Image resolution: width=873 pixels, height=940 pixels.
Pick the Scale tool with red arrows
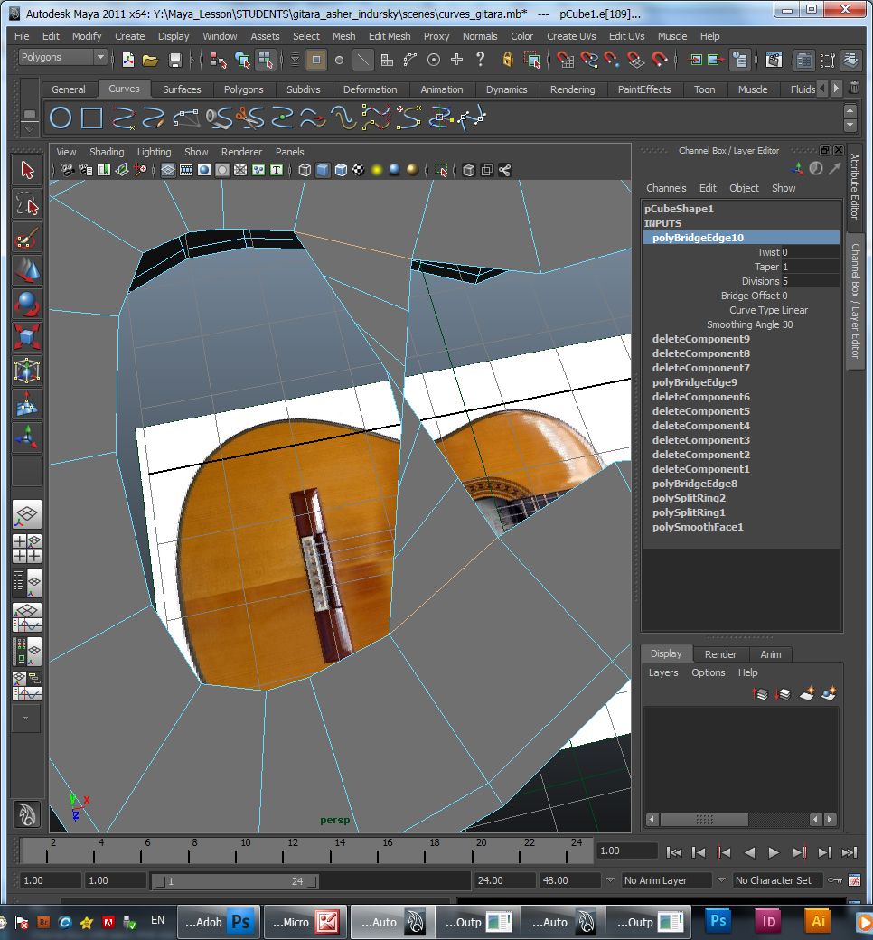coord(27,337)
